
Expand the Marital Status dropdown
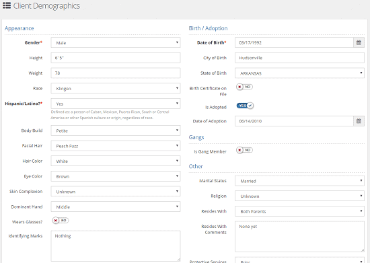(x=299, y=181)
